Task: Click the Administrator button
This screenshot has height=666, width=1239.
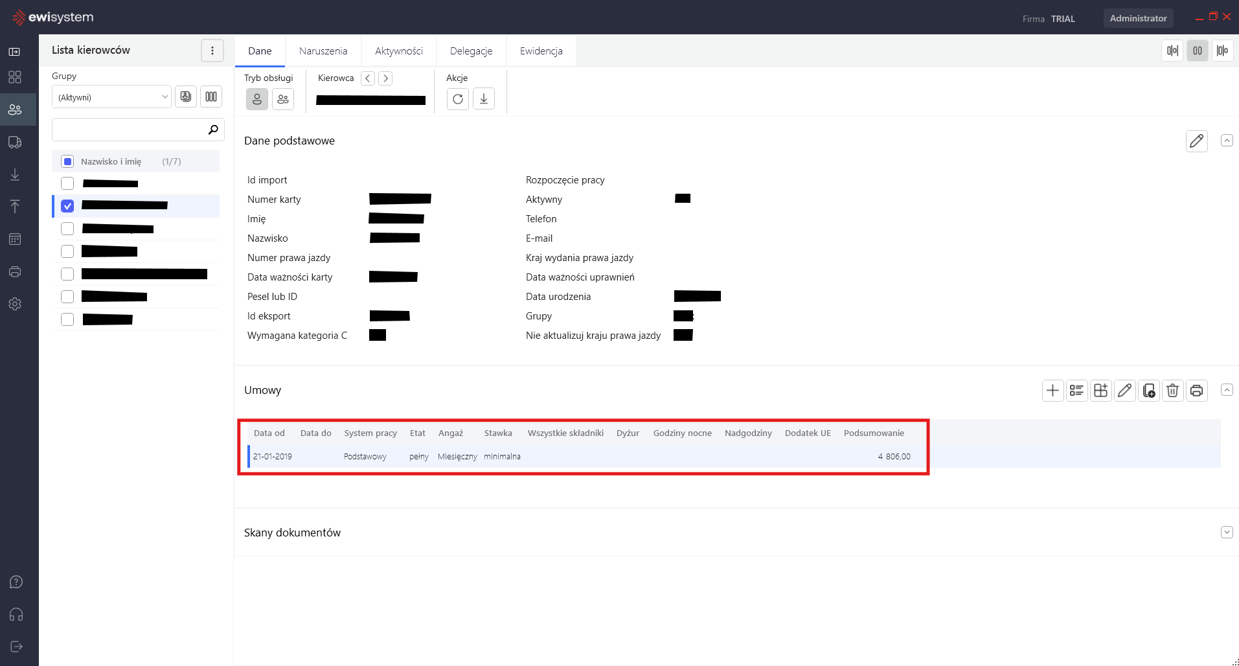Action: tap(1138, 18)
